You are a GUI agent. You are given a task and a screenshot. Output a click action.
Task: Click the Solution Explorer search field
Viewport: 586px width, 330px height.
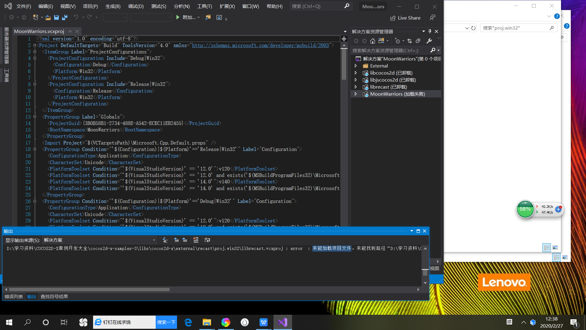click(x=390, y=50)
